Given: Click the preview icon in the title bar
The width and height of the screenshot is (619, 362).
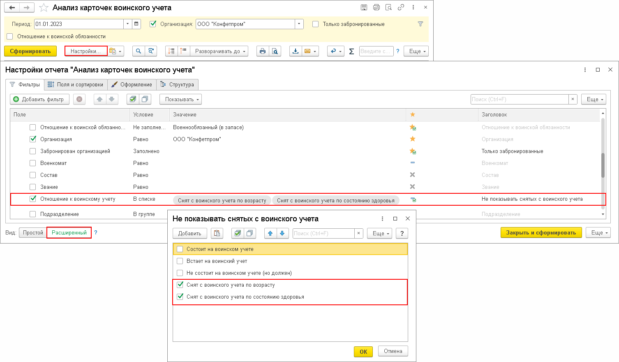Looking at the screenshot, I should (388, 7).
